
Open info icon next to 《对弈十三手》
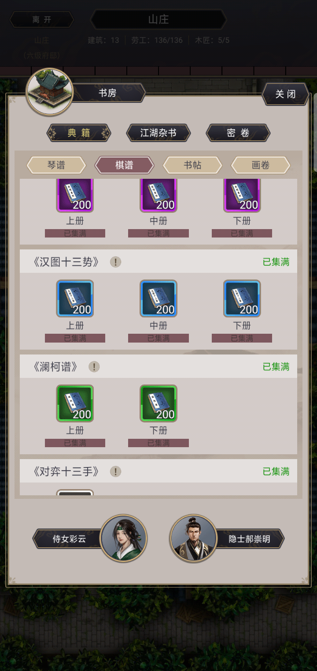[115, 471]
